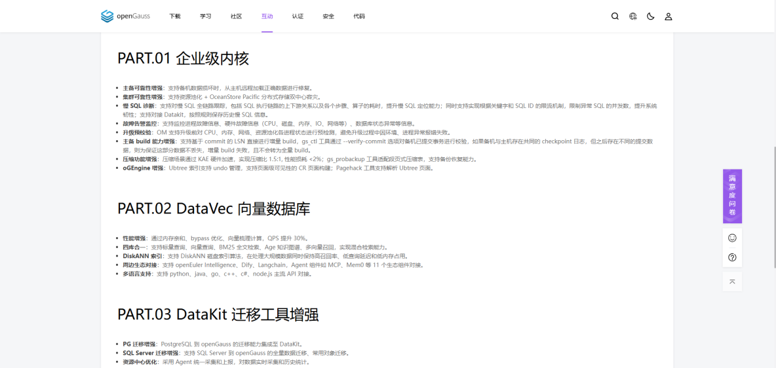Click the smiley feedback icon

(732, 238)
